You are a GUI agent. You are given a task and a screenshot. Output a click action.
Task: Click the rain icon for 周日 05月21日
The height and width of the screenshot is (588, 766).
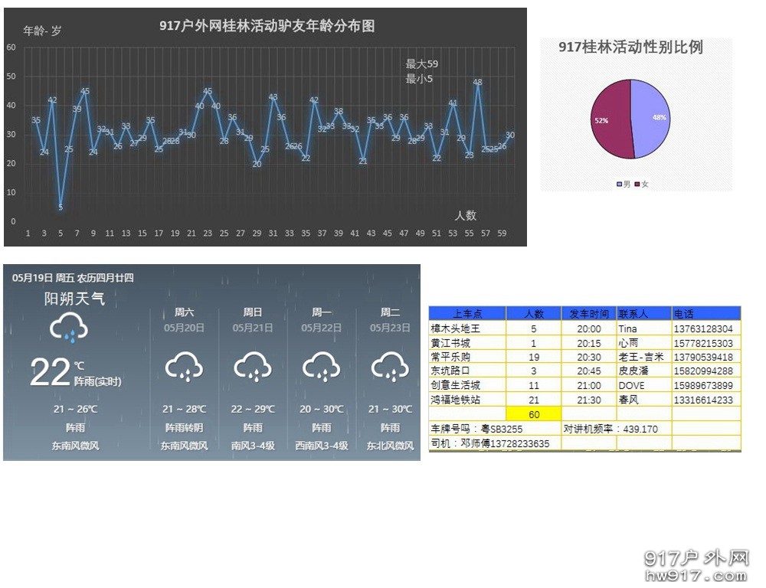(x=253, y=366)
